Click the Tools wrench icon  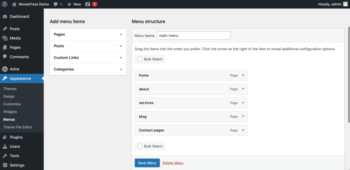(x=5, y=156)
